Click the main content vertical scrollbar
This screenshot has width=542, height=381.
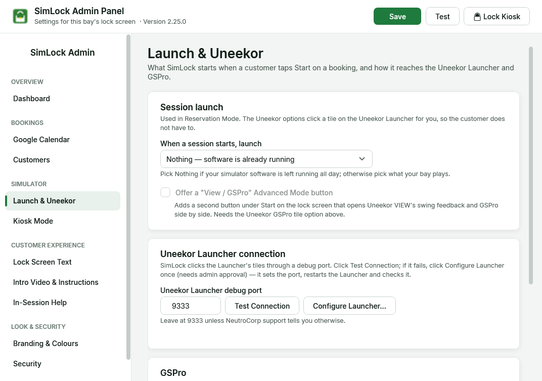click(x=531, y=165)
